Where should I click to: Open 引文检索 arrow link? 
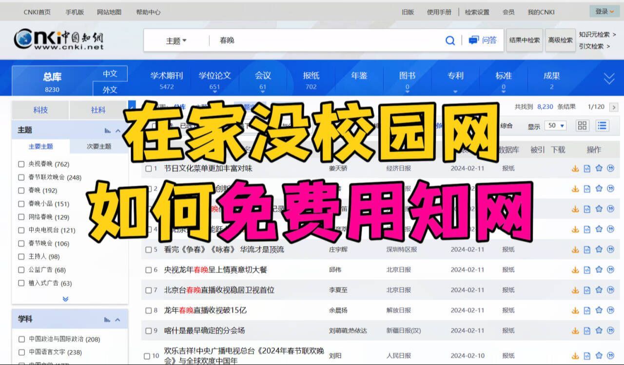pyautogui.click(x=594, y=46)
